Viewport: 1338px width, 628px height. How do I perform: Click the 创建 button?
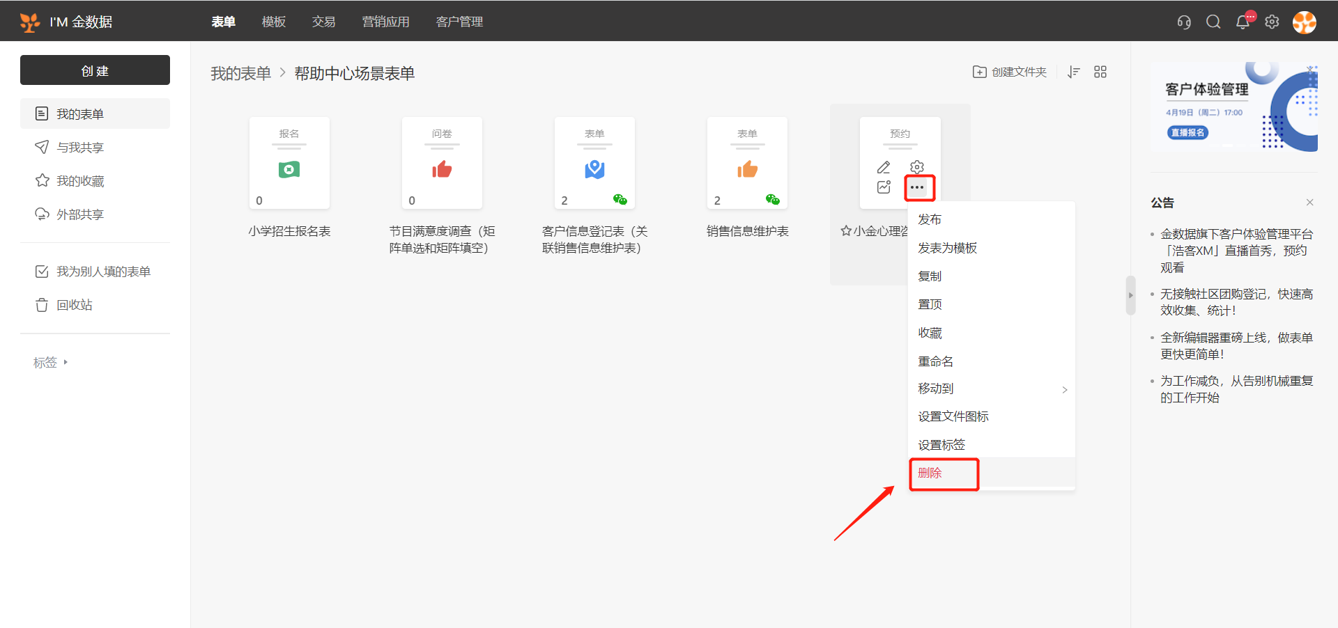pyautogui.click(x=95, y=70)
